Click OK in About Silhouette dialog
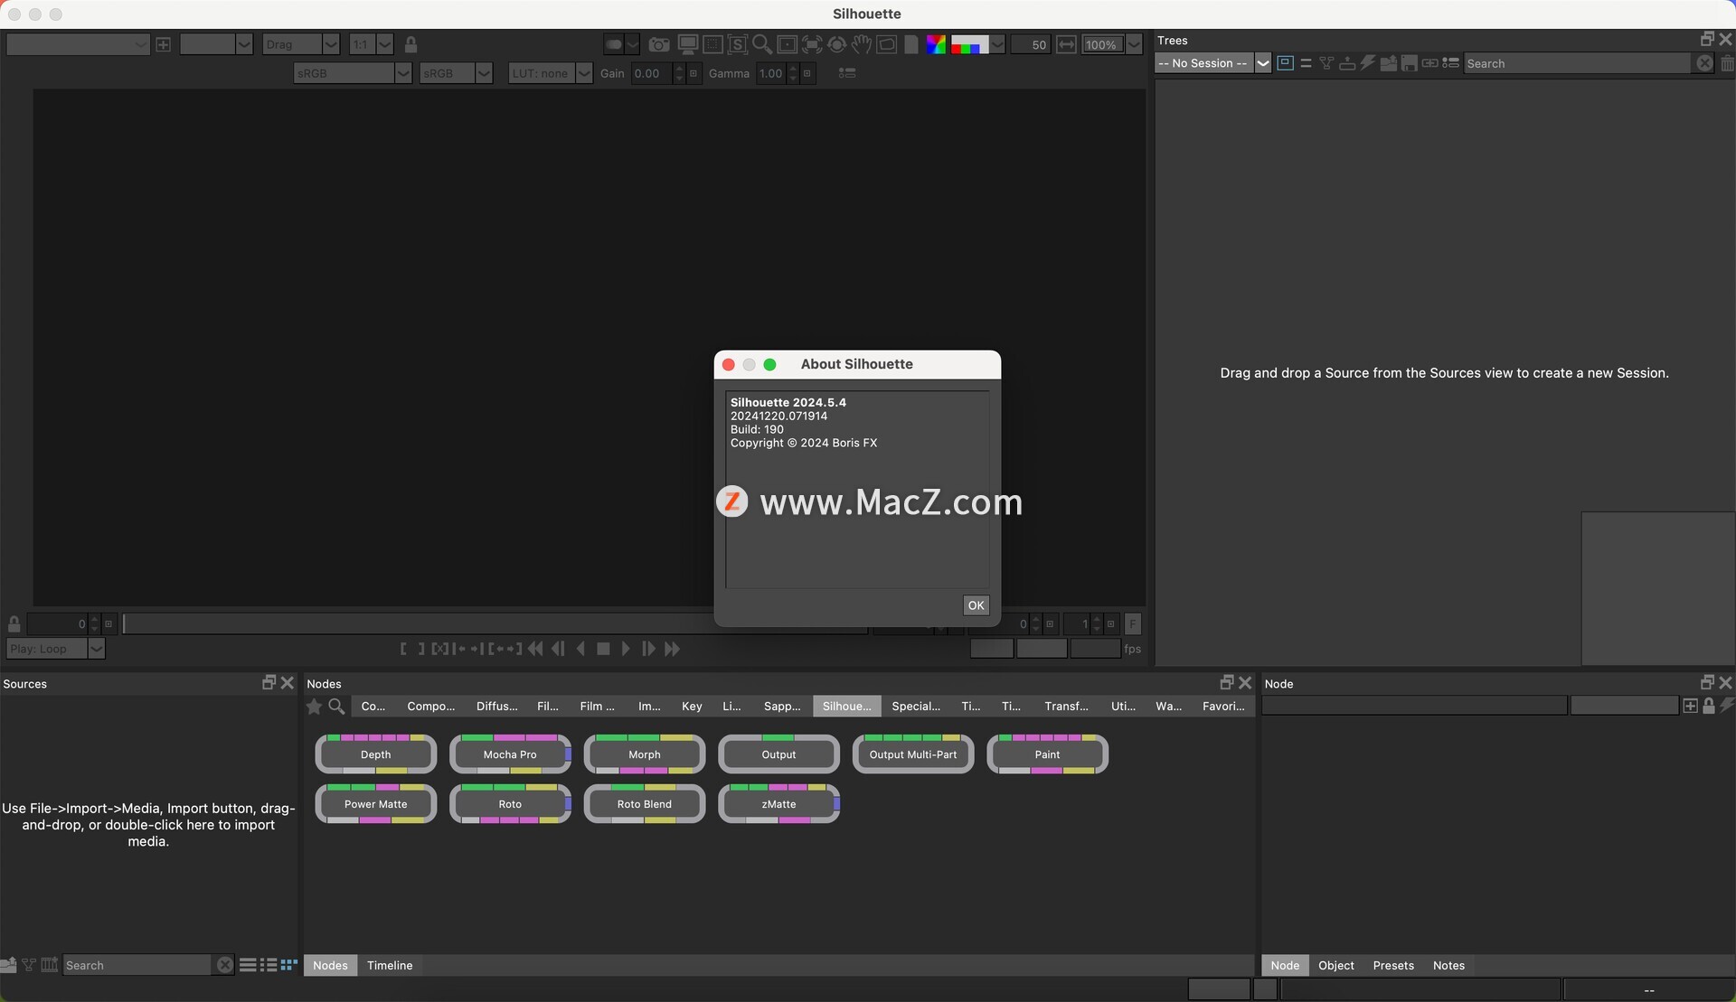1736x1002 pixels. point(976,605)
